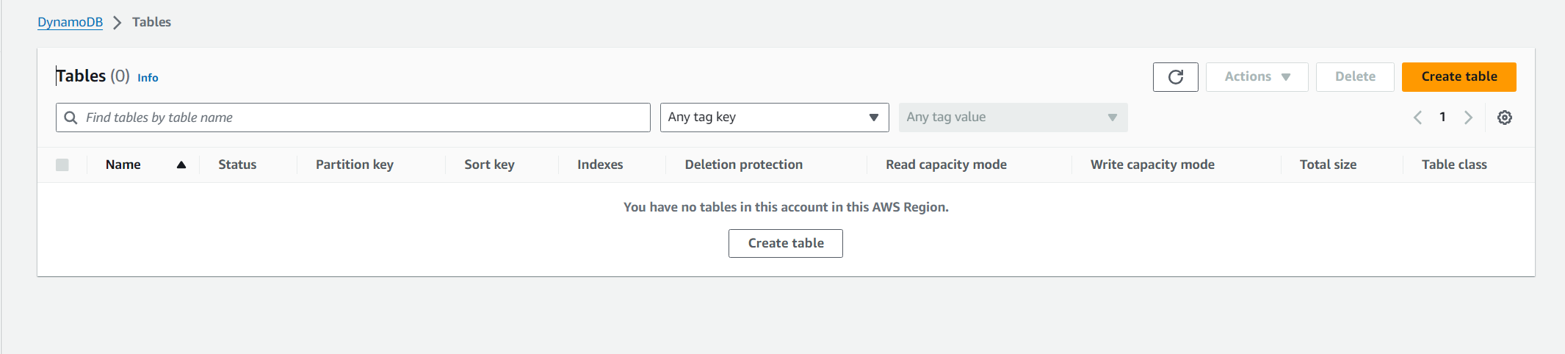Go to next page chevron
Screen dimensions: 1565x354
coord(1468,118)
